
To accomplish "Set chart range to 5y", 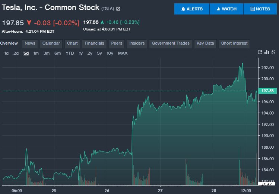I will pos(99,53).
